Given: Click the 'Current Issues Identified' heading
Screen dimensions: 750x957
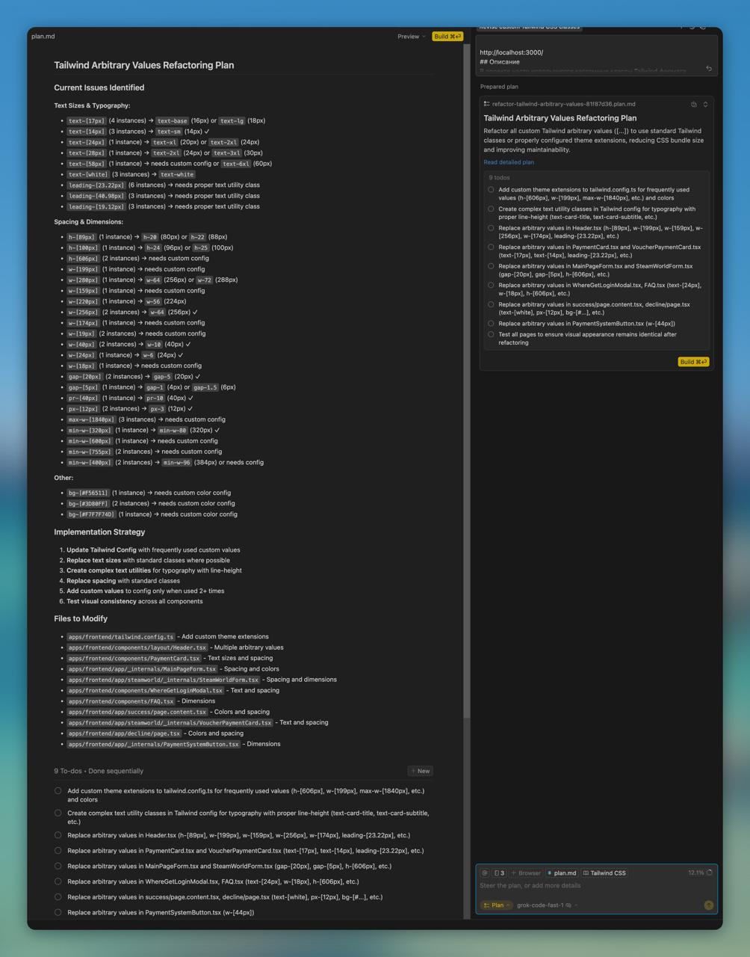Looking at the screenshot, I should 99,87.
